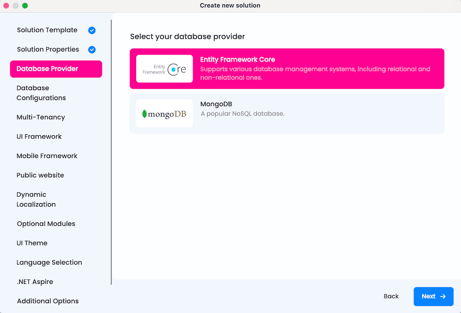
Task: Click the MongoDB logo thumbnail
Action: coord(164,114)
